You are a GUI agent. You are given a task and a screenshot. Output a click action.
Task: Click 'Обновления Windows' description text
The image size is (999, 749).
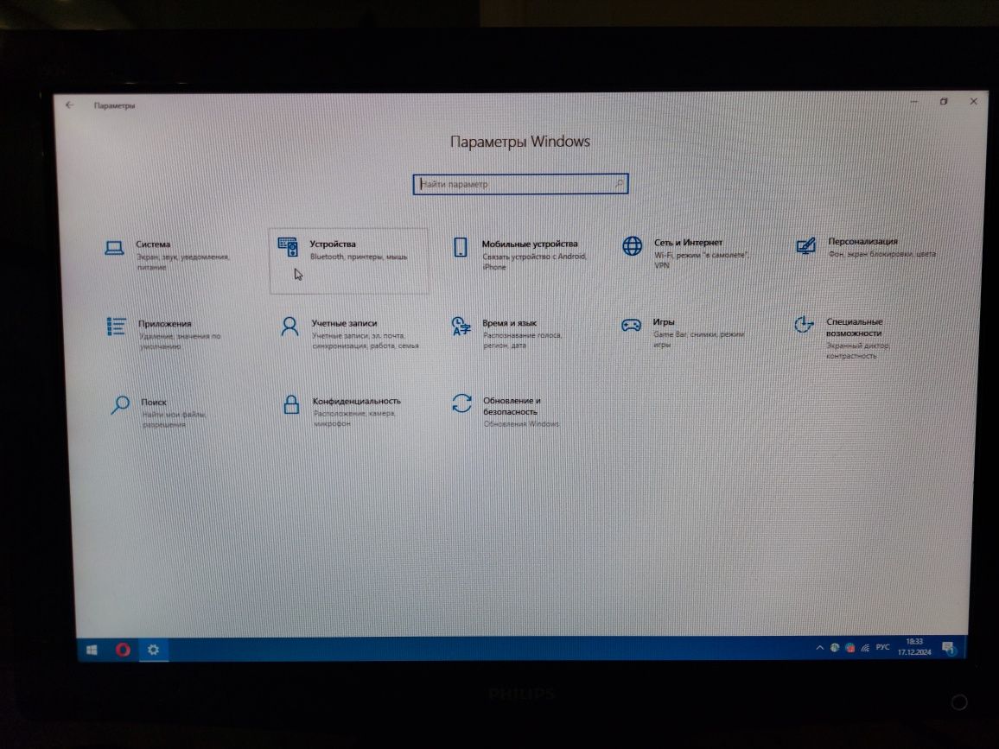521,423
